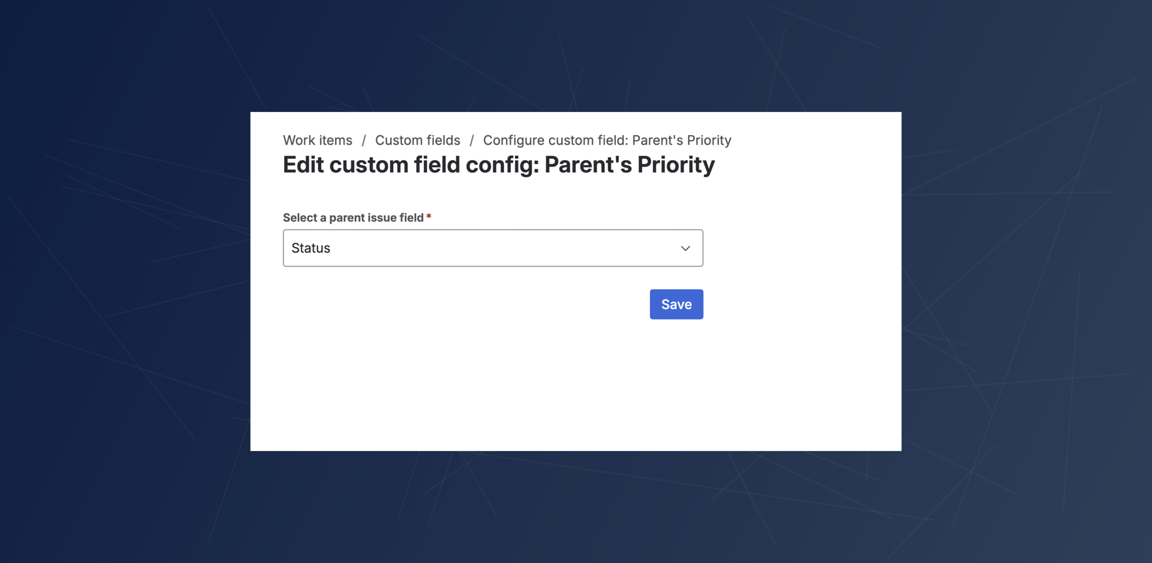Go to Configure custom field: Parent's Priority breadcrumb
Image resolution: width=1152 pixels, height=563 pixels.
click(x=607, y=140)
